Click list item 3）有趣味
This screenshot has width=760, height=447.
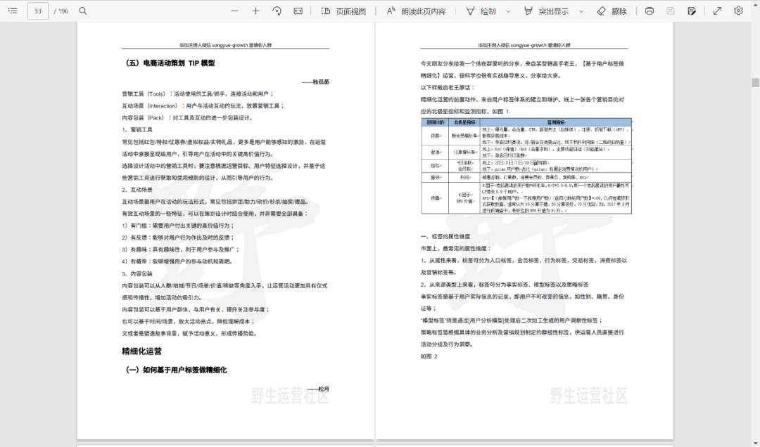tap(181, 250)
